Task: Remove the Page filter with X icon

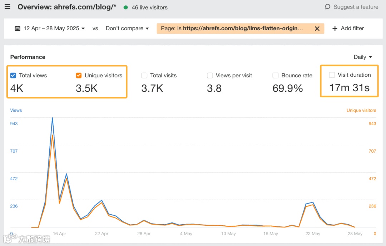Action: (x=317, y=29)
